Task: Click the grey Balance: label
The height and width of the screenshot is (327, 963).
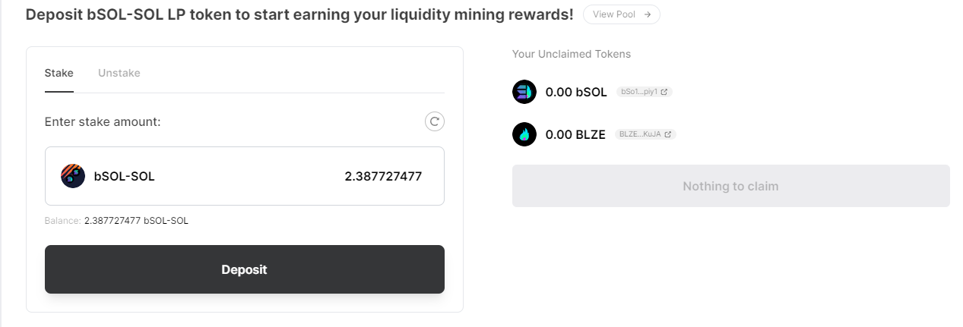Action: click(x=62, y=221)
